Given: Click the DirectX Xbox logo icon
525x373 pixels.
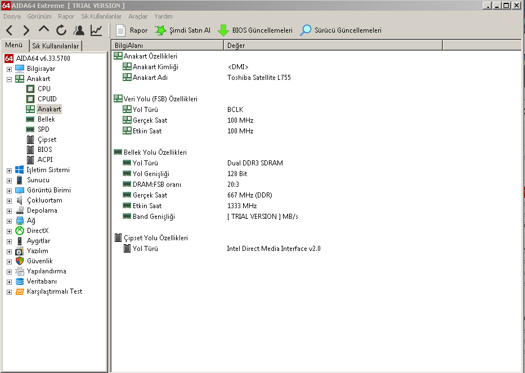Looking at the screenshot, I should point(20,230).
